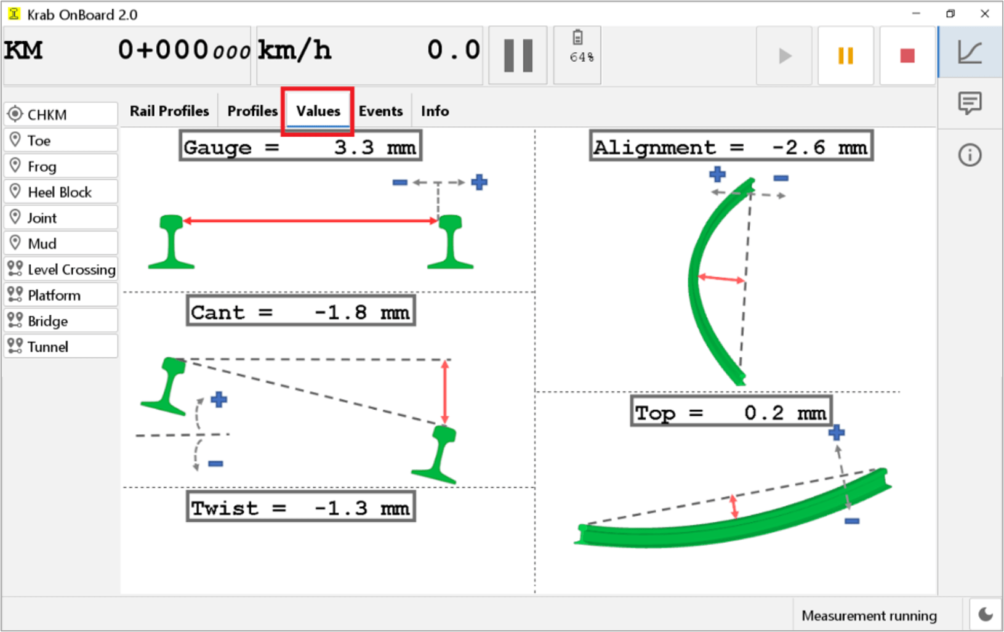This screenshot has height=632, width=1004.
Task: Restore down the Krab OnBoard window
Action: click(x=950, y=14)
